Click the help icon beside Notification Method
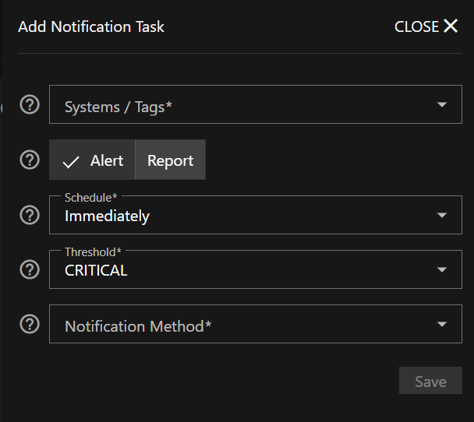Viewport: 474px width, 422px height. (30, 324)
